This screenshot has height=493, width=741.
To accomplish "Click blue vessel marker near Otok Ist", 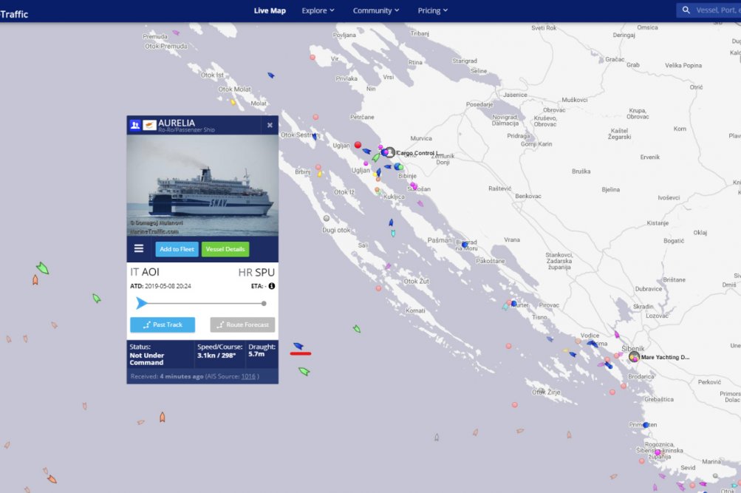I will (x=271, y=75).
